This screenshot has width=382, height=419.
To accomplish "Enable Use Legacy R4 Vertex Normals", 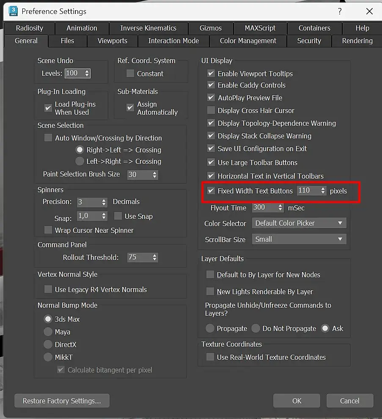I will click(48, 289).
